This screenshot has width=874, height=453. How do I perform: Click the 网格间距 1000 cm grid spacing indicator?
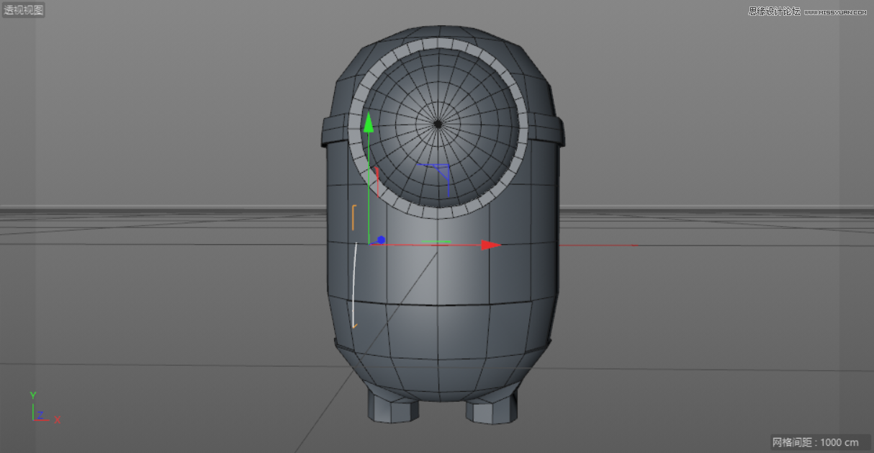point(814,443)
